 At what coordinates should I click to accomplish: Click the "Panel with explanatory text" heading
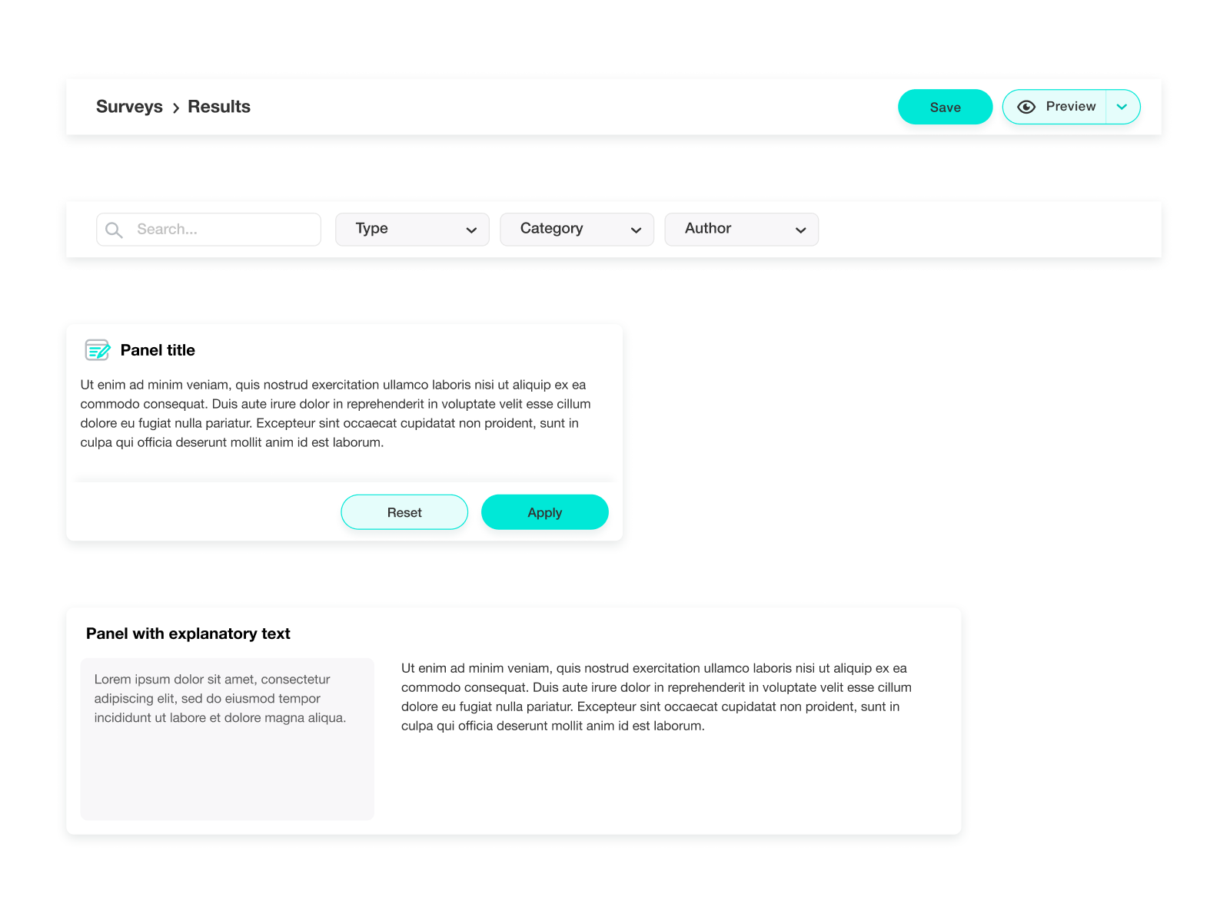(x=188, y=634)
